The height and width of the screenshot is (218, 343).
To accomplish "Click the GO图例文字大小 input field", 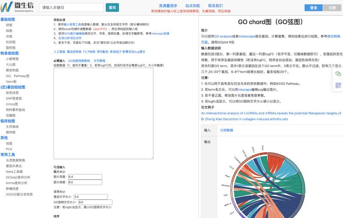I will (95, 202).
